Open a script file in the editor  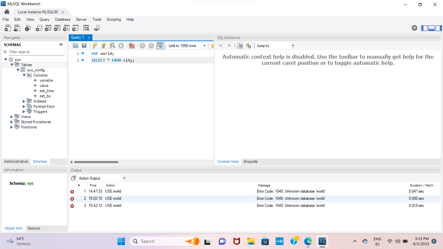click(76, 46)
